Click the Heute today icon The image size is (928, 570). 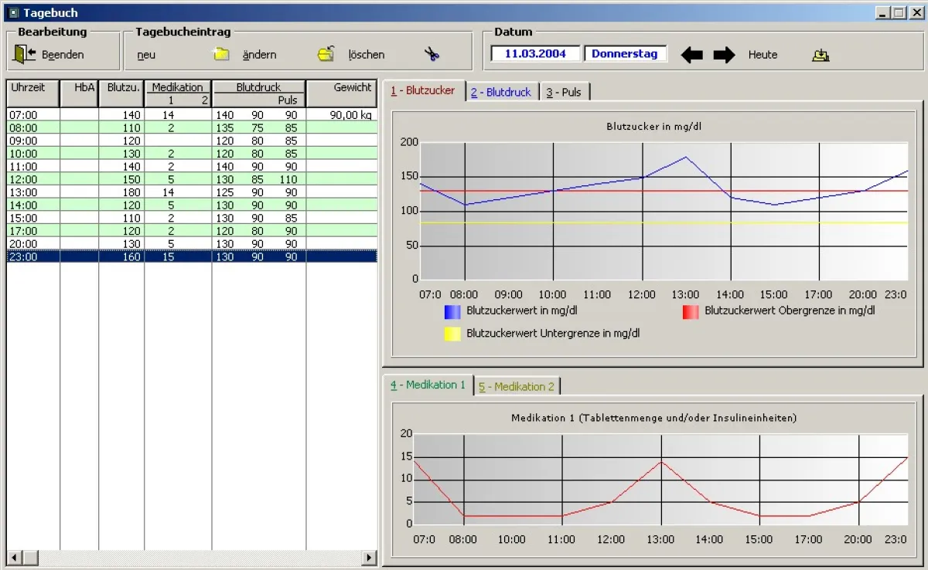click(821, 55)
